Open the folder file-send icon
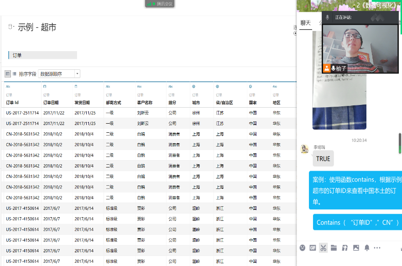The height and width of the screenshot is (266, 402). pos(334,248)
